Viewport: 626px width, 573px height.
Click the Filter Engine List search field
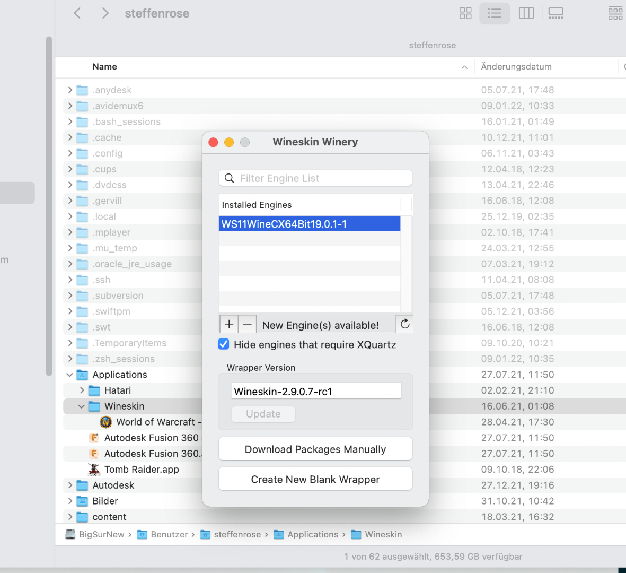coord(315,178)
